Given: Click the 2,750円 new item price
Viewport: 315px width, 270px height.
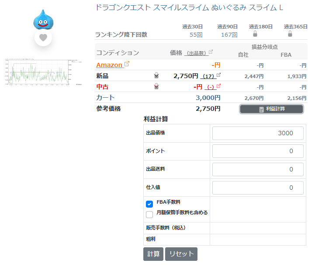Looking at the screenshot, I should (x=186, y=76).
